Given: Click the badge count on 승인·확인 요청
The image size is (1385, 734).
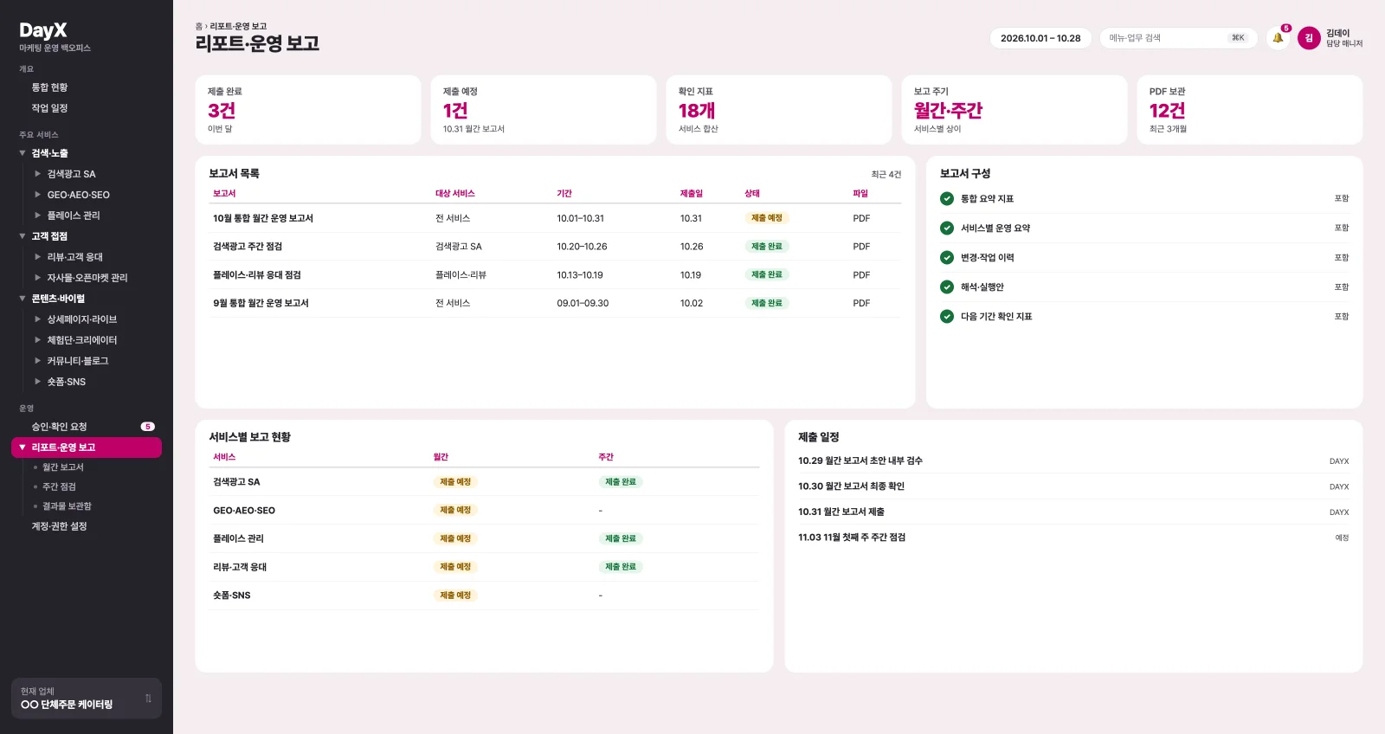Looking at the screenshot, I should pyautogui.click(x=148, y=427).
